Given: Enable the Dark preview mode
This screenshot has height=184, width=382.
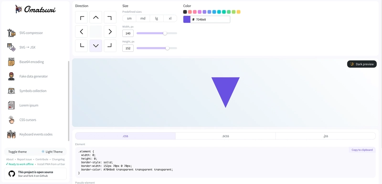Looking at the screenshot, I should [x=362, y=64].
